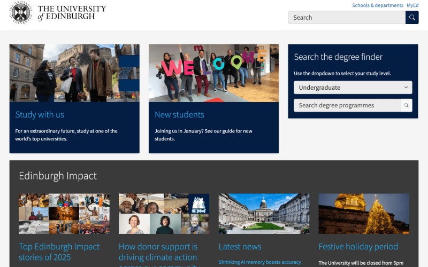The image size is (428, 267).
Task: Open the Undergraduate study level dropdown
Action: (353, 88)
